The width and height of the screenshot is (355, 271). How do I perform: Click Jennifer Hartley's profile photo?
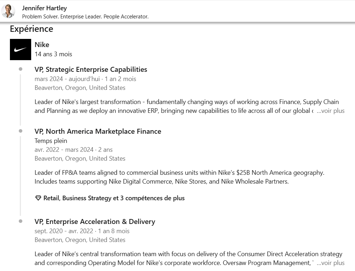coord(9,11)
